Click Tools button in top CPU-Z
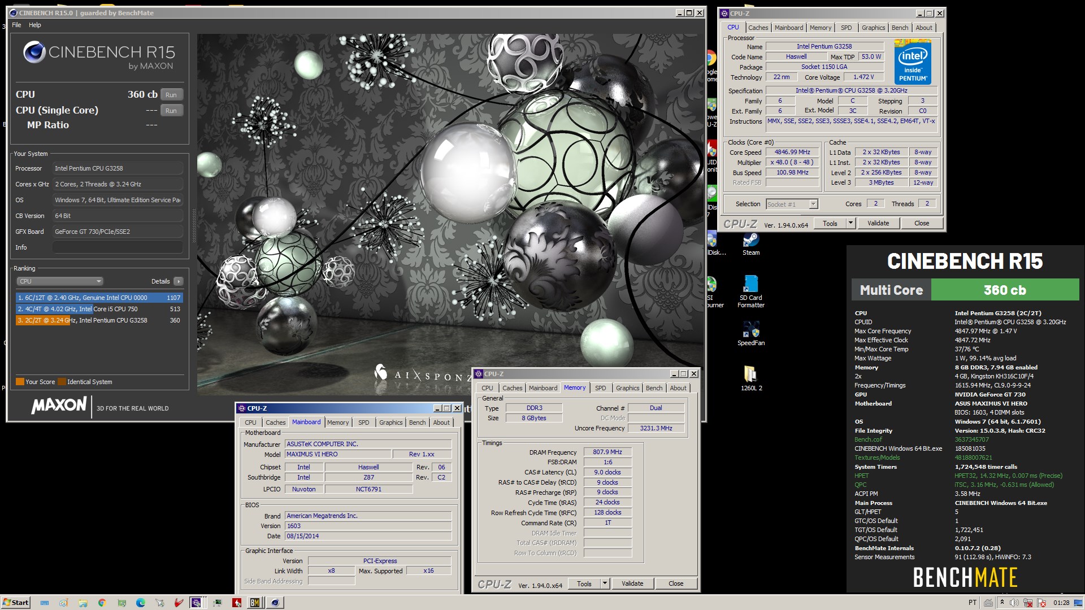The image size is (1085, 610). click(x=830, y=223)
